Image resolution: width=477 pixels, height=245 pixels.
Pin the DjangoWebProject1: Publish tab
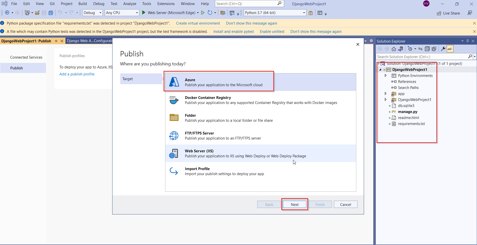point(56,41)
